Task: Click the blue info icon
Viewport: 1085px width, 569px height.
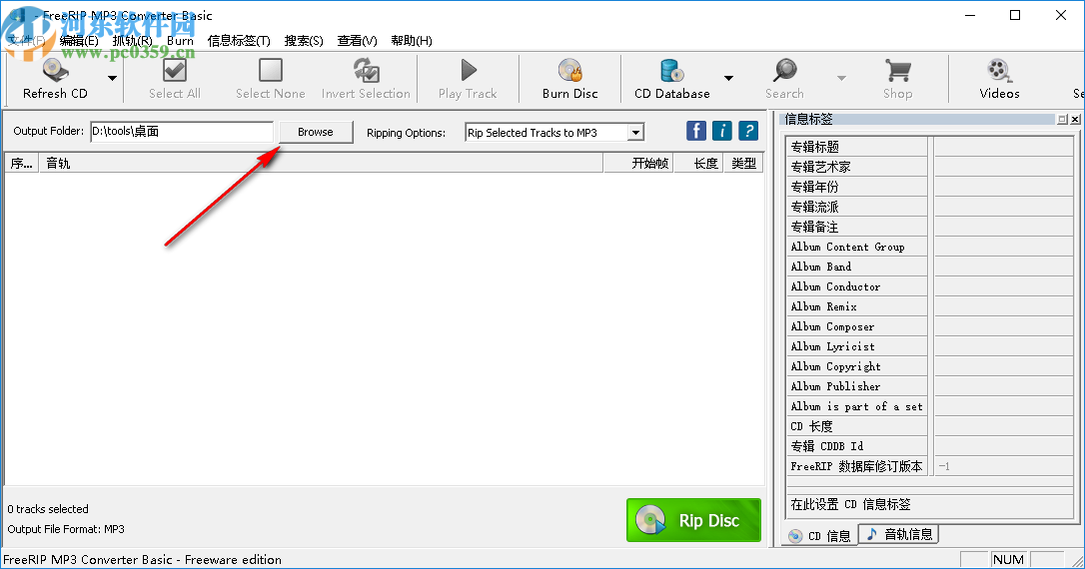Action: point(721,131)
